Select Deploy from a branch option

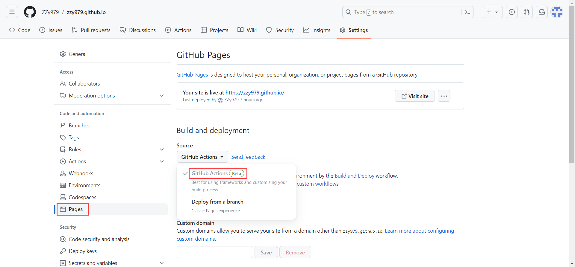click(x=237, y=206)
